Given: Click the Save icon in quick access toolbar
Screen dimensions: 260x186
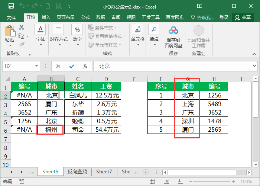Looking at the screenshot, I should (x=11, y=6).
